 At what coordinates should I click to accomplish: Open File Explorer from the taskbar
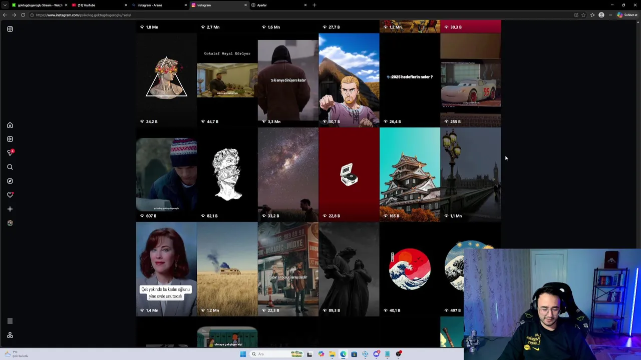click(x=332, y=354)
